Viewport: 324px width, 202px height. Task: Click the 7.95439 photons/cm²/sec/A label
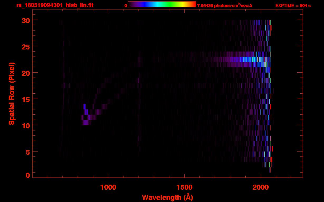225,6
